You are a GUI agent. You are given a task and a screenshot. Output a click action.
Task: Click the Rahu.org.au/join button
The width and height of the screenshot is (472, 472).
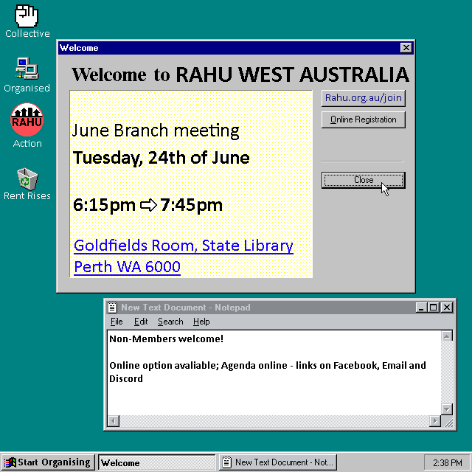pos(364,98)
